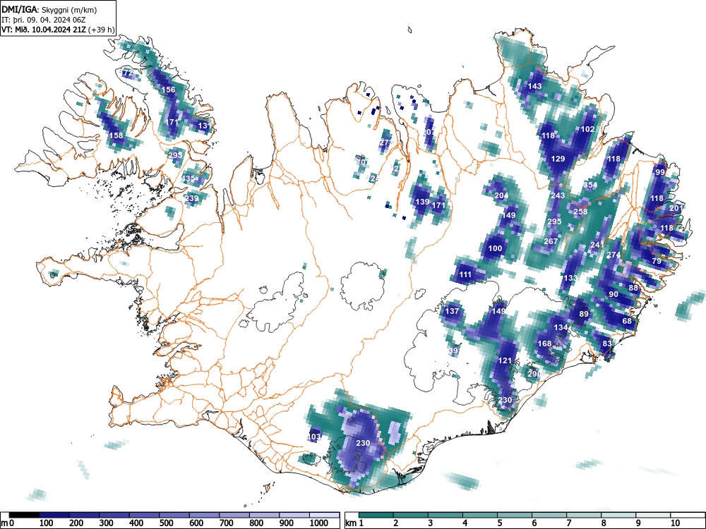This screenshot has height=529, width=706.
Task: Click the map value 158
Action: point(116,135)
